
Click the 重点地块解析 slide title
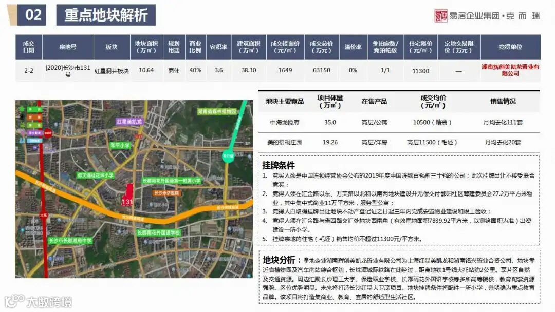click(106, 15)
